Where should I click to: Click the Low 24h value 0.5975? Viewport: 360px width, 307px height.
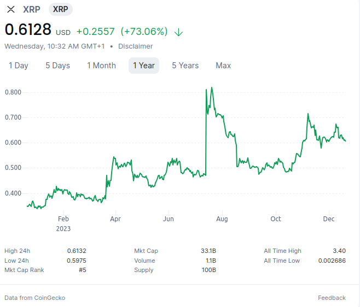[x=77, y=261]
